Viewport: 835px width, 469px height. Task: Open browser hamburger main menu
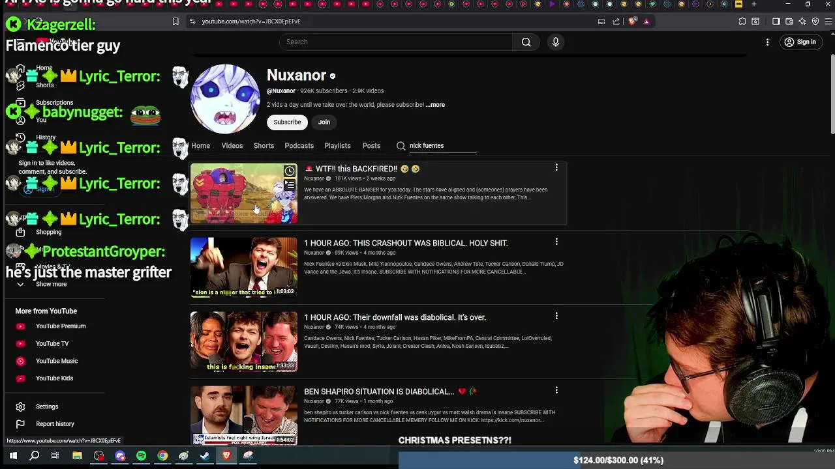(x=829, y=21)
